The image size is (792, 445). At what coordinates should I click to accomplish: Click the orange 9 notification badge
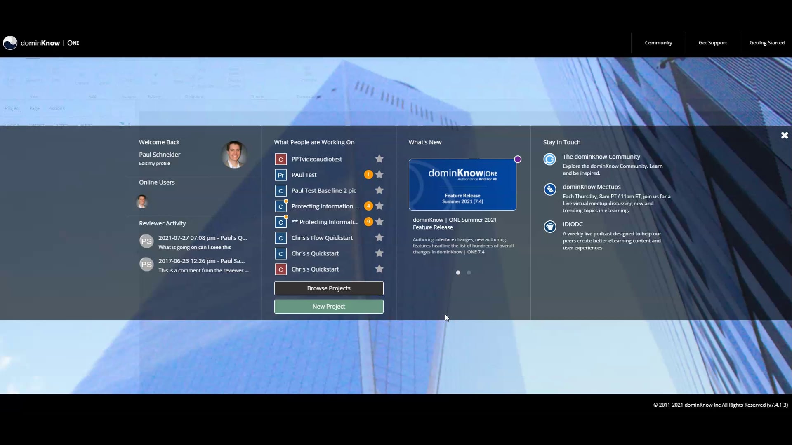tap(368, 221)
